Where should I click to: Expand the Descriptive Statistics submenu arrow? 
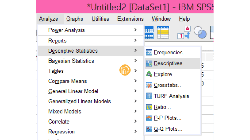click(135, 50)
